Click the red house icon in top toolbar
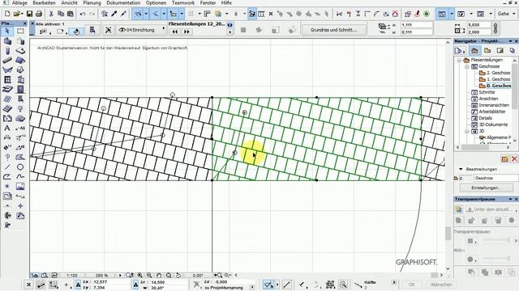 [395, 14]
